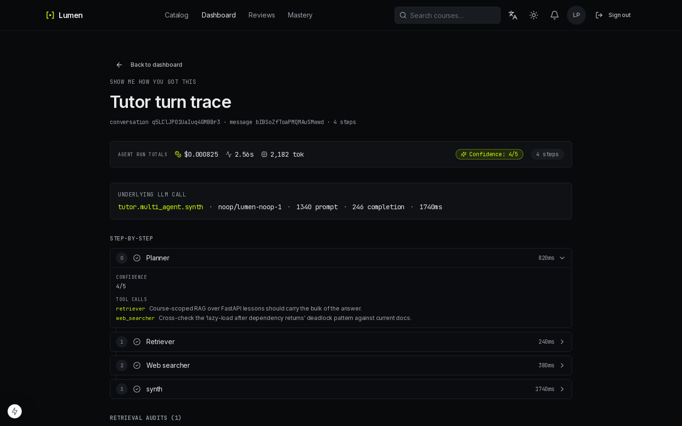The width and height of the screenshot is (682, 426).
Task: Click the cost coins icon
Action: coord(178,154)
